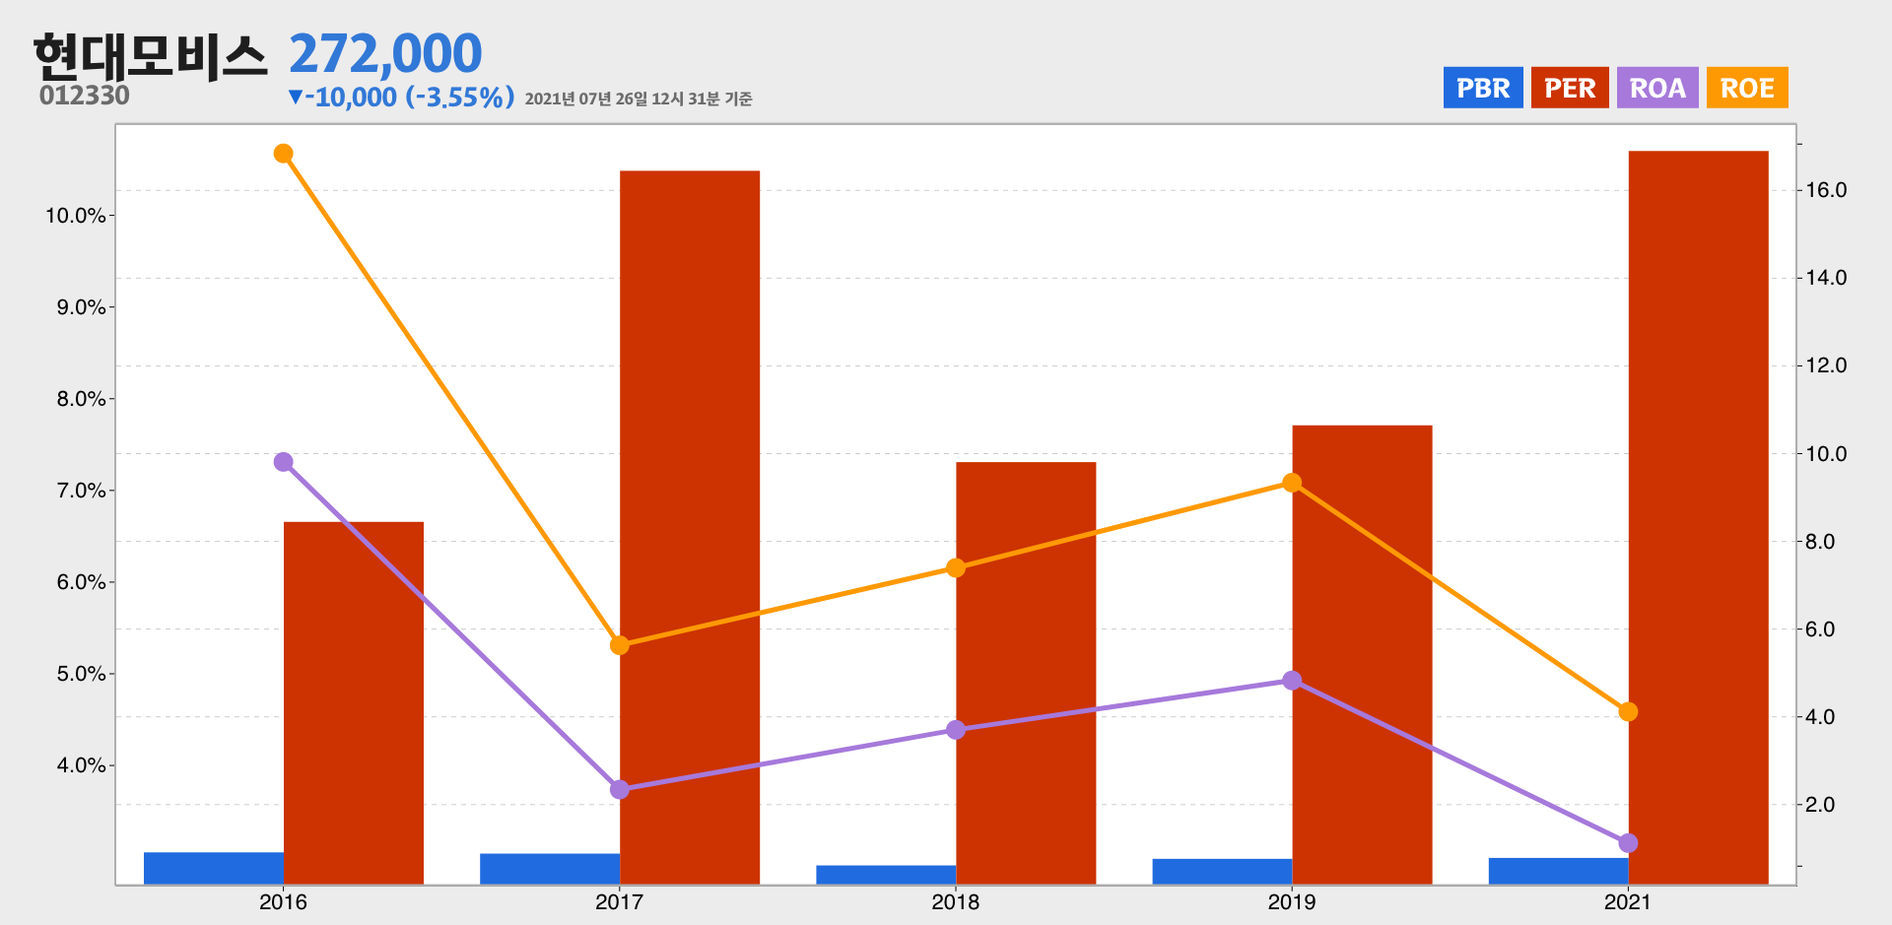
Task: Select the 2016 ROE data point
Action: 284,154
